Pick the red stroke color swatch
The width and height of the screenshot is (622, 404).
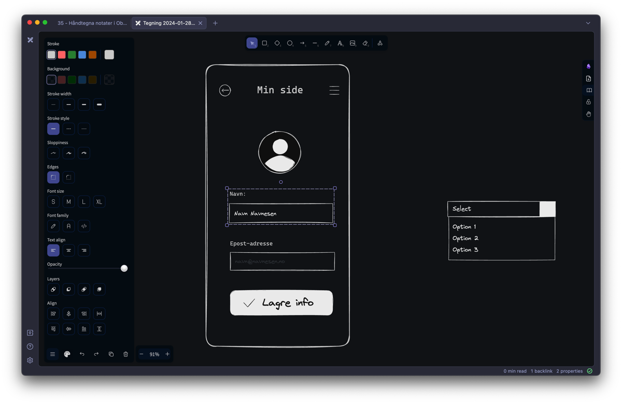[62, 55]
